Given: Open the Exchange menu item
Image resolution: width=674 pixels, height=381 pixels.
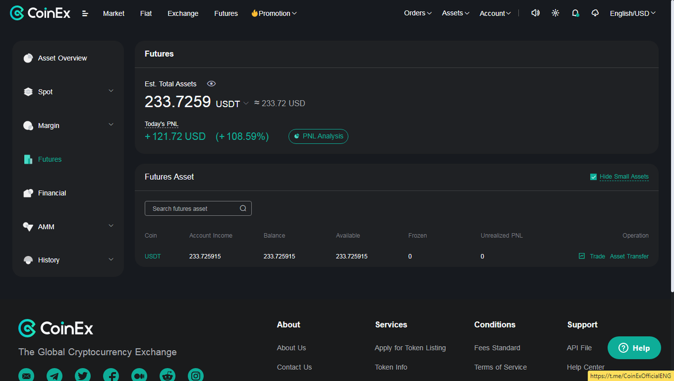Looking at the screenshot, I should [x=183, y=13].
